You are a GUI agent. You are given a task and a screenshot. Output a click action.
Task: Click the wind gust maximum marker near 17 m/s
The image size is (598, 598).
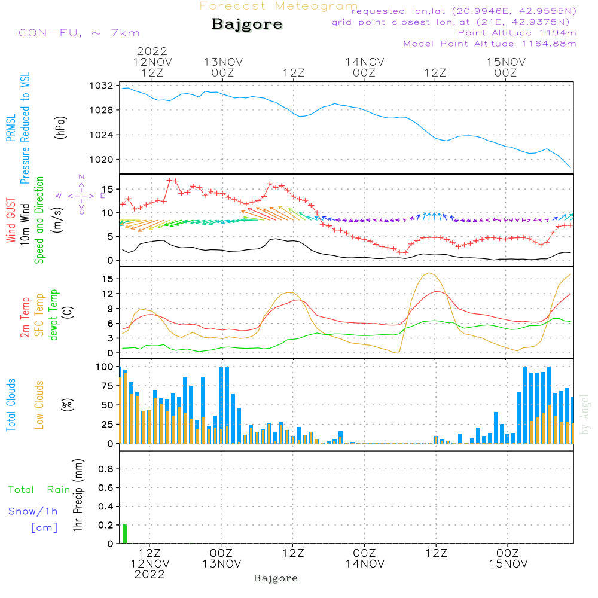[170, 181]
